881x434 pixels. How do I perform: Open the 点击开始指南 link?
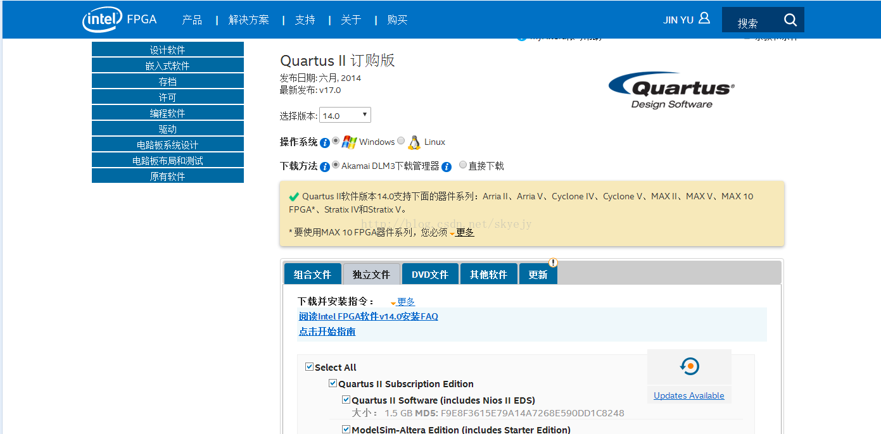pos(327,332)
